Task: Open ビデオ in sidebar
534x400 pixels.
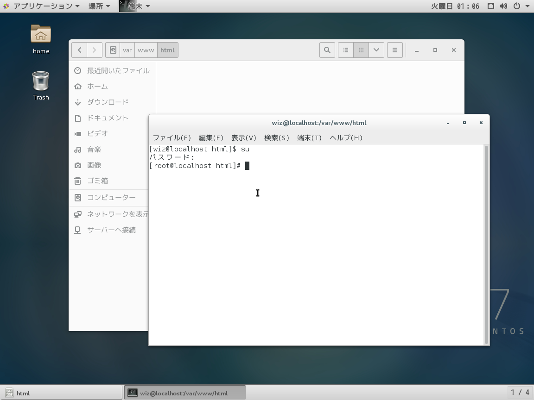Action: pyautogui.click(x=109, y=134)
